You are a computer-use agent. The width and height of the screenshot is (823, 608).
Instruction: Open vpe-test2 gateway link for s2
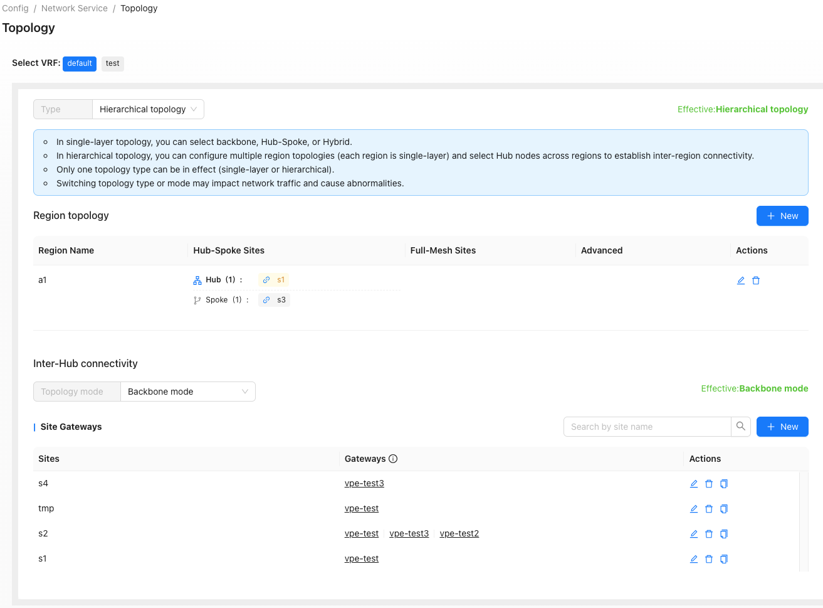(459, 533)
